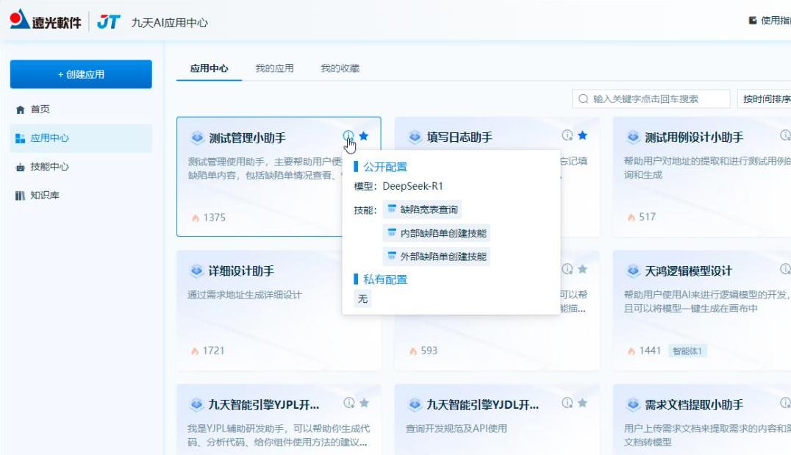Viewport: 791px width, 455px height.
Task: Star the 九天智能引擎YJDL card
Action: (583, 403)
